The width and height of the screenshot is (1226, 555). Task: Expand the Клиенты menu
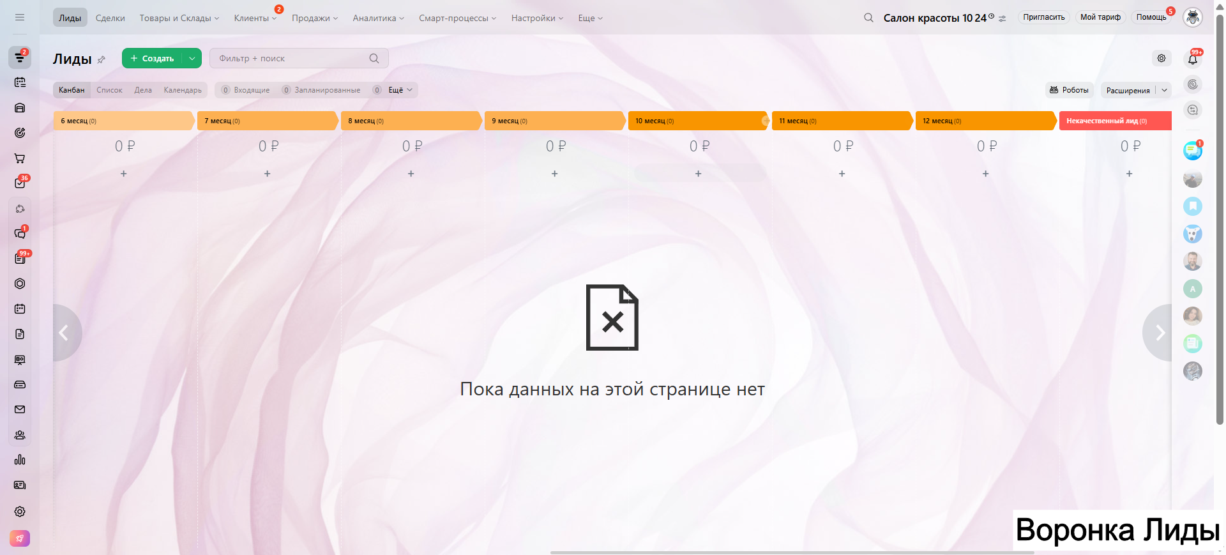[255, 18]
